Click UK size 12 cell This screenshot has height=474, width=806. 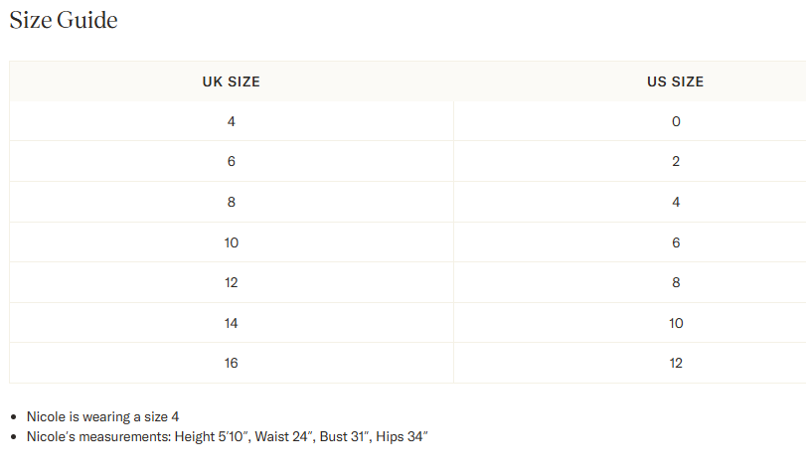(x=232, y=282)
